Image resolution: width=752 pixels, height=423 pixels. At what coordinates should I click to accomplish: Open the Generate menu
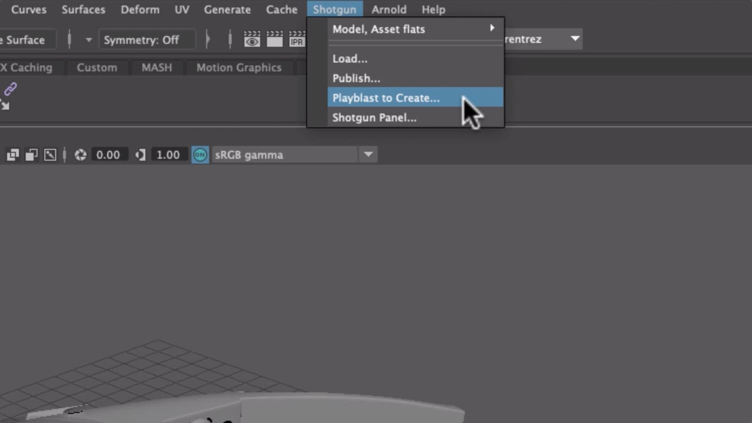click(227, 9)
